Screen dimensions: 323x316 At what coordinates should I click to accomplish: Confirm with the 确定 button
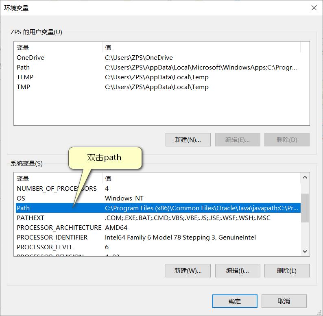tap(235, 301)
